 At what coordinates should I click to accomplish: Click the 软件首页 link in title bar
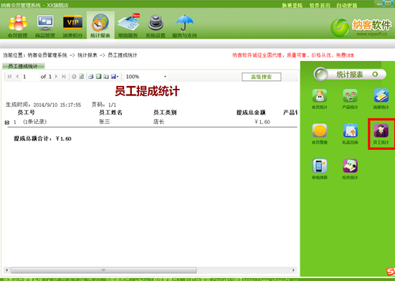[320, 5]
